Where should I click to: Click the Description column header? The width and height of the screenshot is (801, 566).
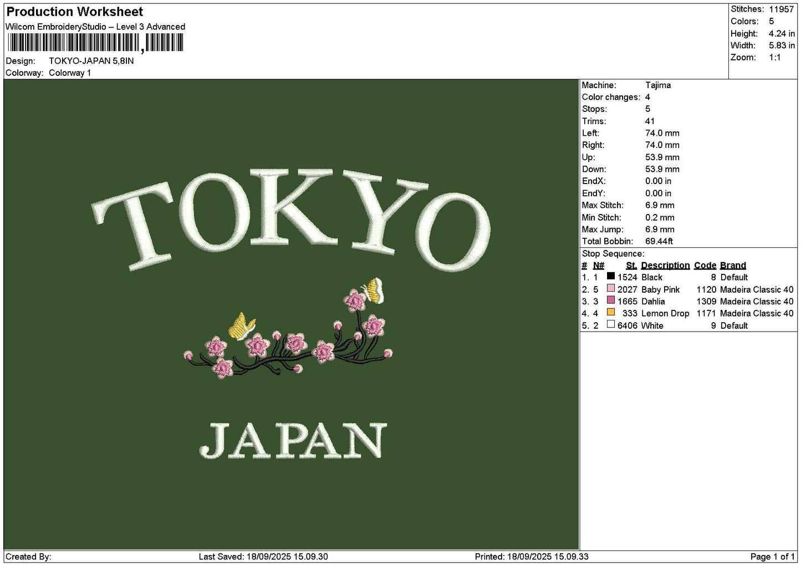pyautogui.click(x=665, y=266)
